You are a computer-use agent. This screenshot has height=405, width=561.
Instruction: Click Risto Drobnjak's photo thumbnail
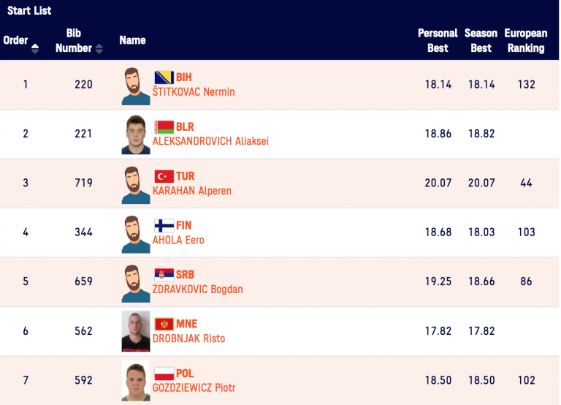(135, 332)
